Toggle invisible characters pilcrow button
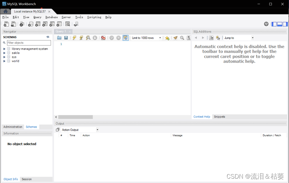The image size is (289, 183). pyautogui.click(x=189, y=38)
